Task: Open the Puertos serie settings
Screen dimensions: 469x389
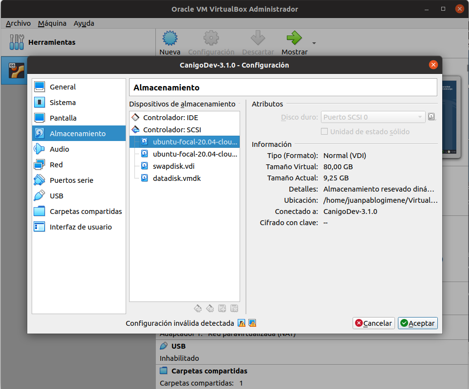Action: pyautogui.click(x=79, y=180)
